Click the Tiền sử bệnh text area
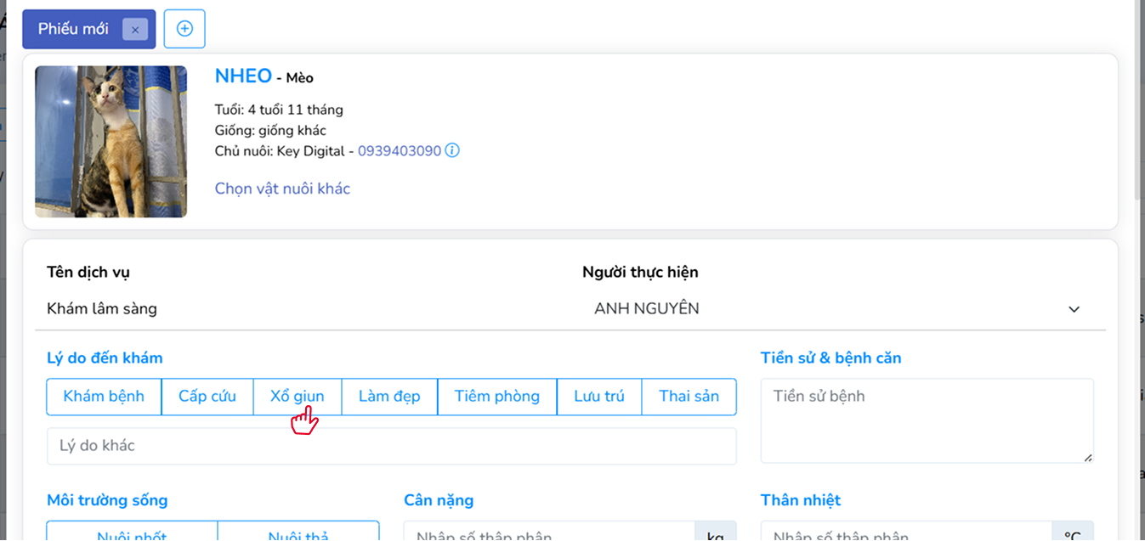Screen dimensions: 1145x541 926,420
